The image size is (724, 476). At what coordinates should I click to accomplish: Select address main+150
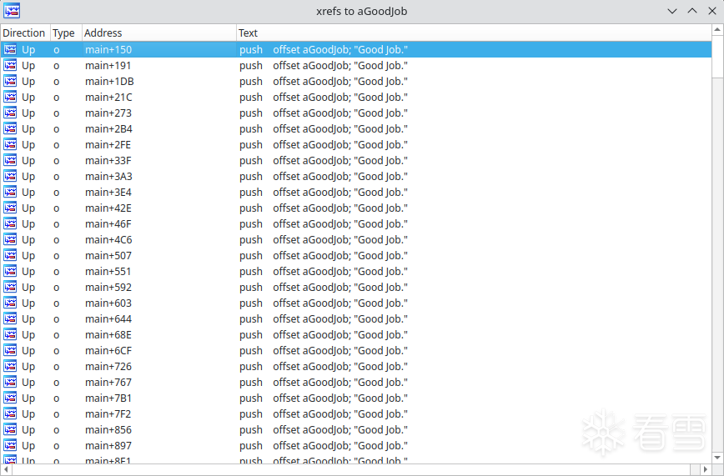point(108,49)
